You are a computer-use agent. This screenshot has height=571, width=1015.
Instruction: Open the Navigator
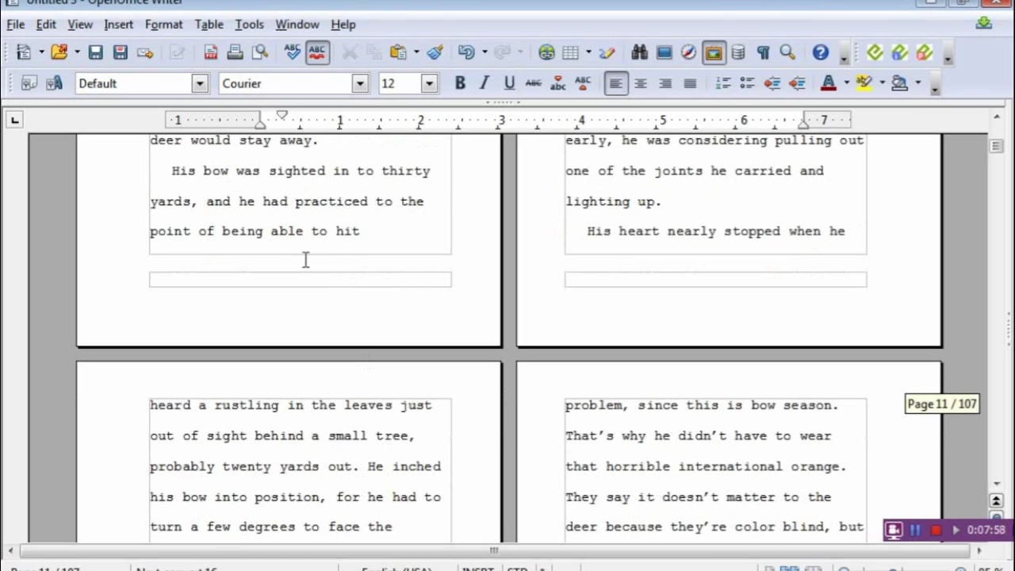click(x=689, y=52)
